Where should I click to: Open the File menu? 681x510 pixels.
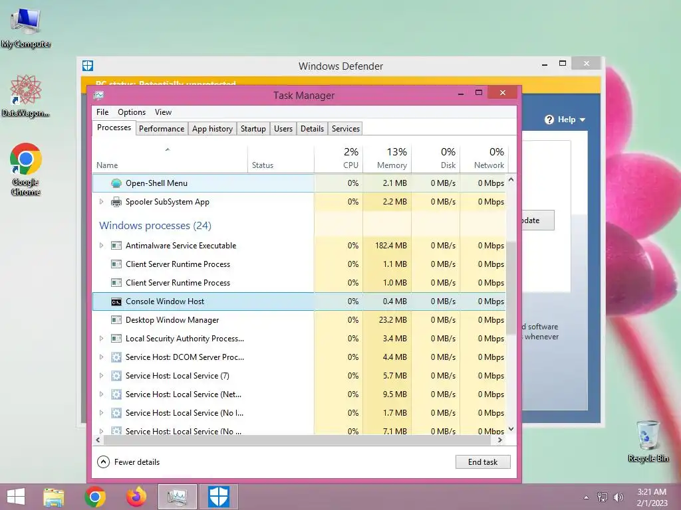click(x=102, y=112)
